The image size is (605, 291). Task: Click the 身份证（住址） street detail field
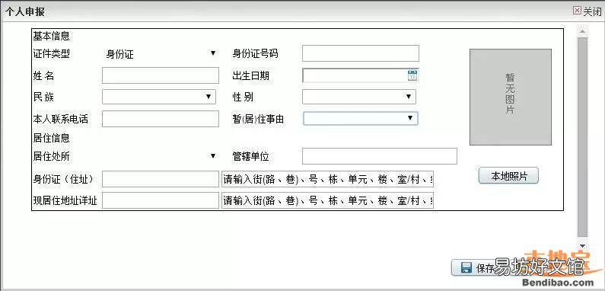coord(327,179)
